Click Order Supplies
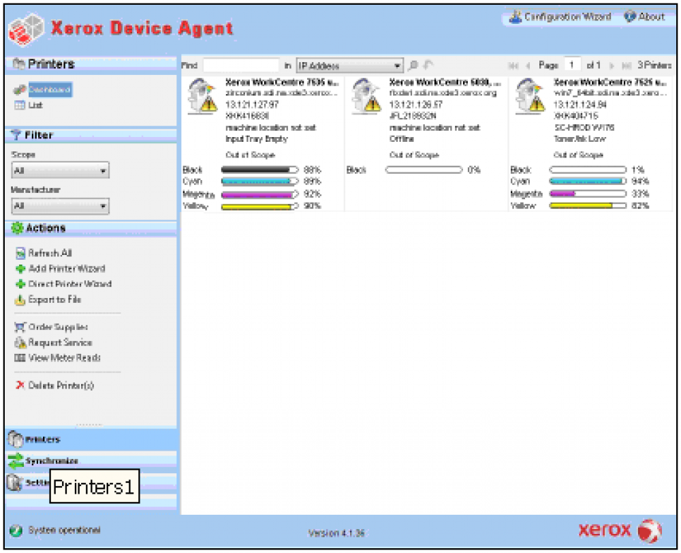 click(58, 327)
